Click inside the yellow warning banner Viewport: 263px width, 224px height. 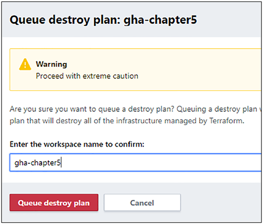click(x=135, y=70)
